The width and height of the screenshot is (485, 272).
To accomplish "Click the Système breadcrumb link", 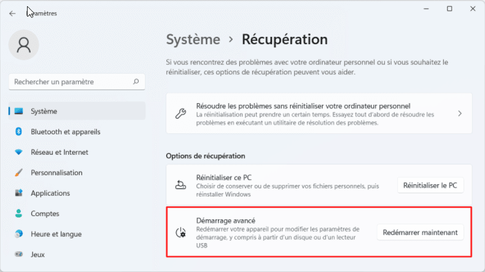I will (x=193, y=40).
